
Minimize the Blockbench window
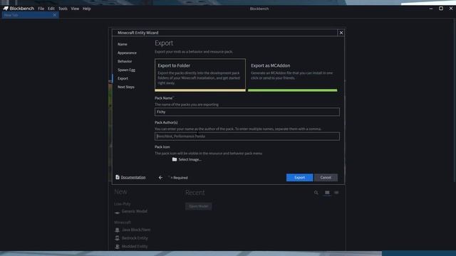point(431,9)
